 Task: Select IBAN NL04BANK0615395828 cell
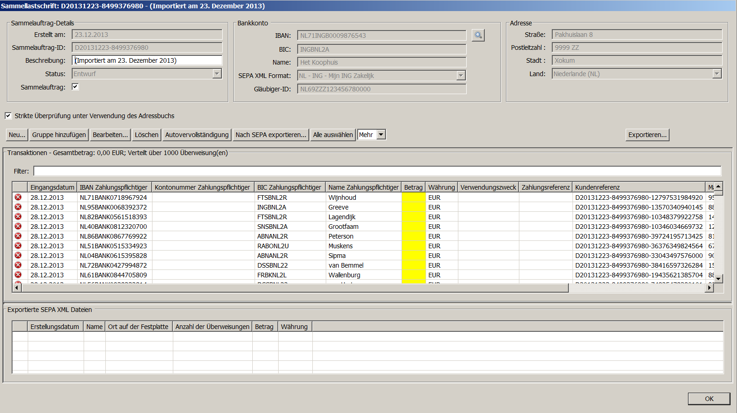[x=114, y=256]
